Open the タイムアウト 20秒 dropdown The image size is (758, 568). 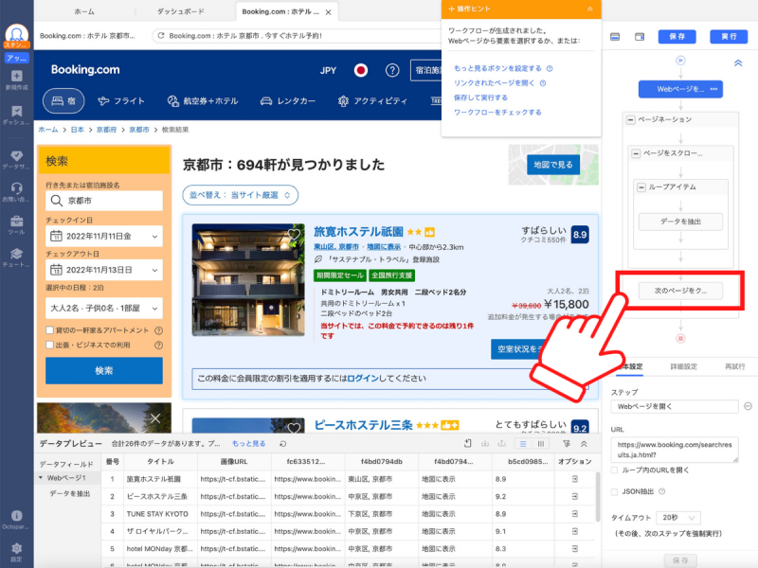tap(678, 518)
